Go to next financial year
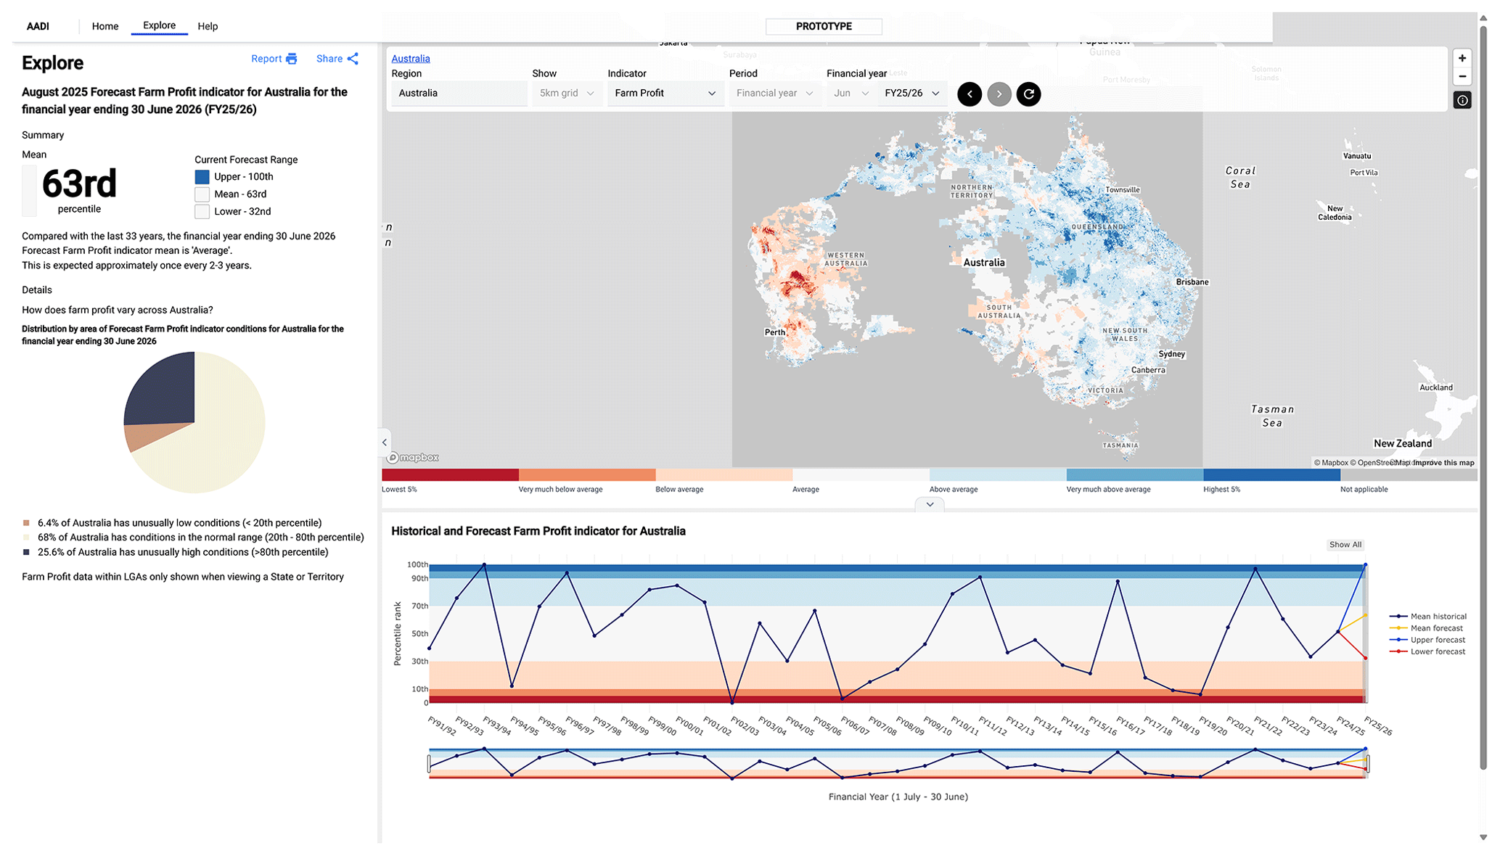 pos(999,94)
